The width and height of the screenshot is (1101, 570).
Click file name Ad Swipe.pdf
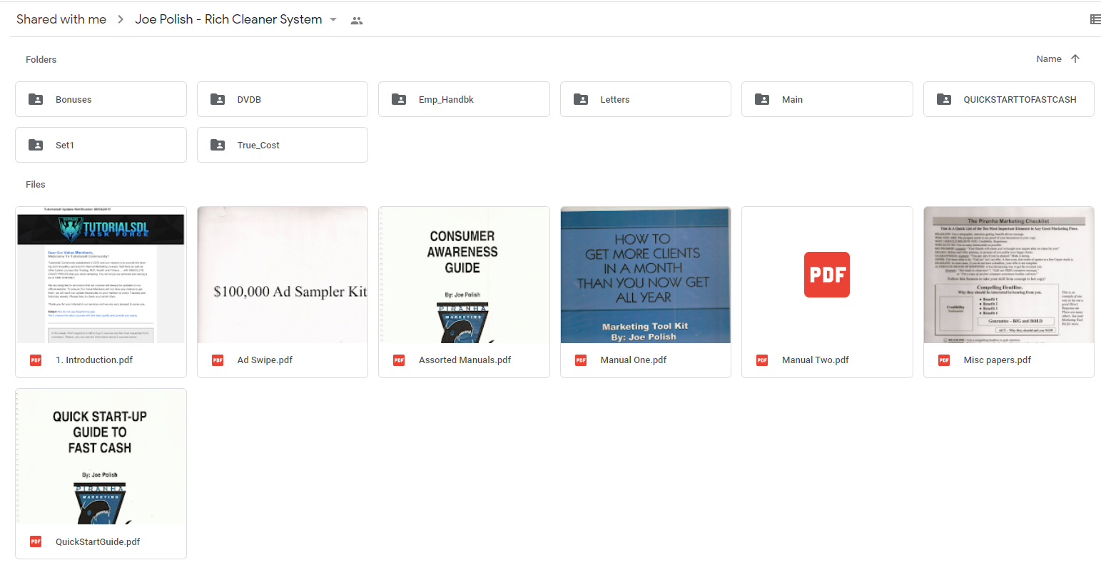(x=265, y=360)
